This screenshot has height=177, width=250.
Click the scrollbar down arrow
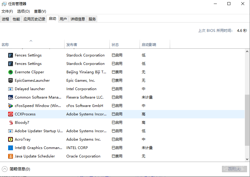[x=247, y=159]
